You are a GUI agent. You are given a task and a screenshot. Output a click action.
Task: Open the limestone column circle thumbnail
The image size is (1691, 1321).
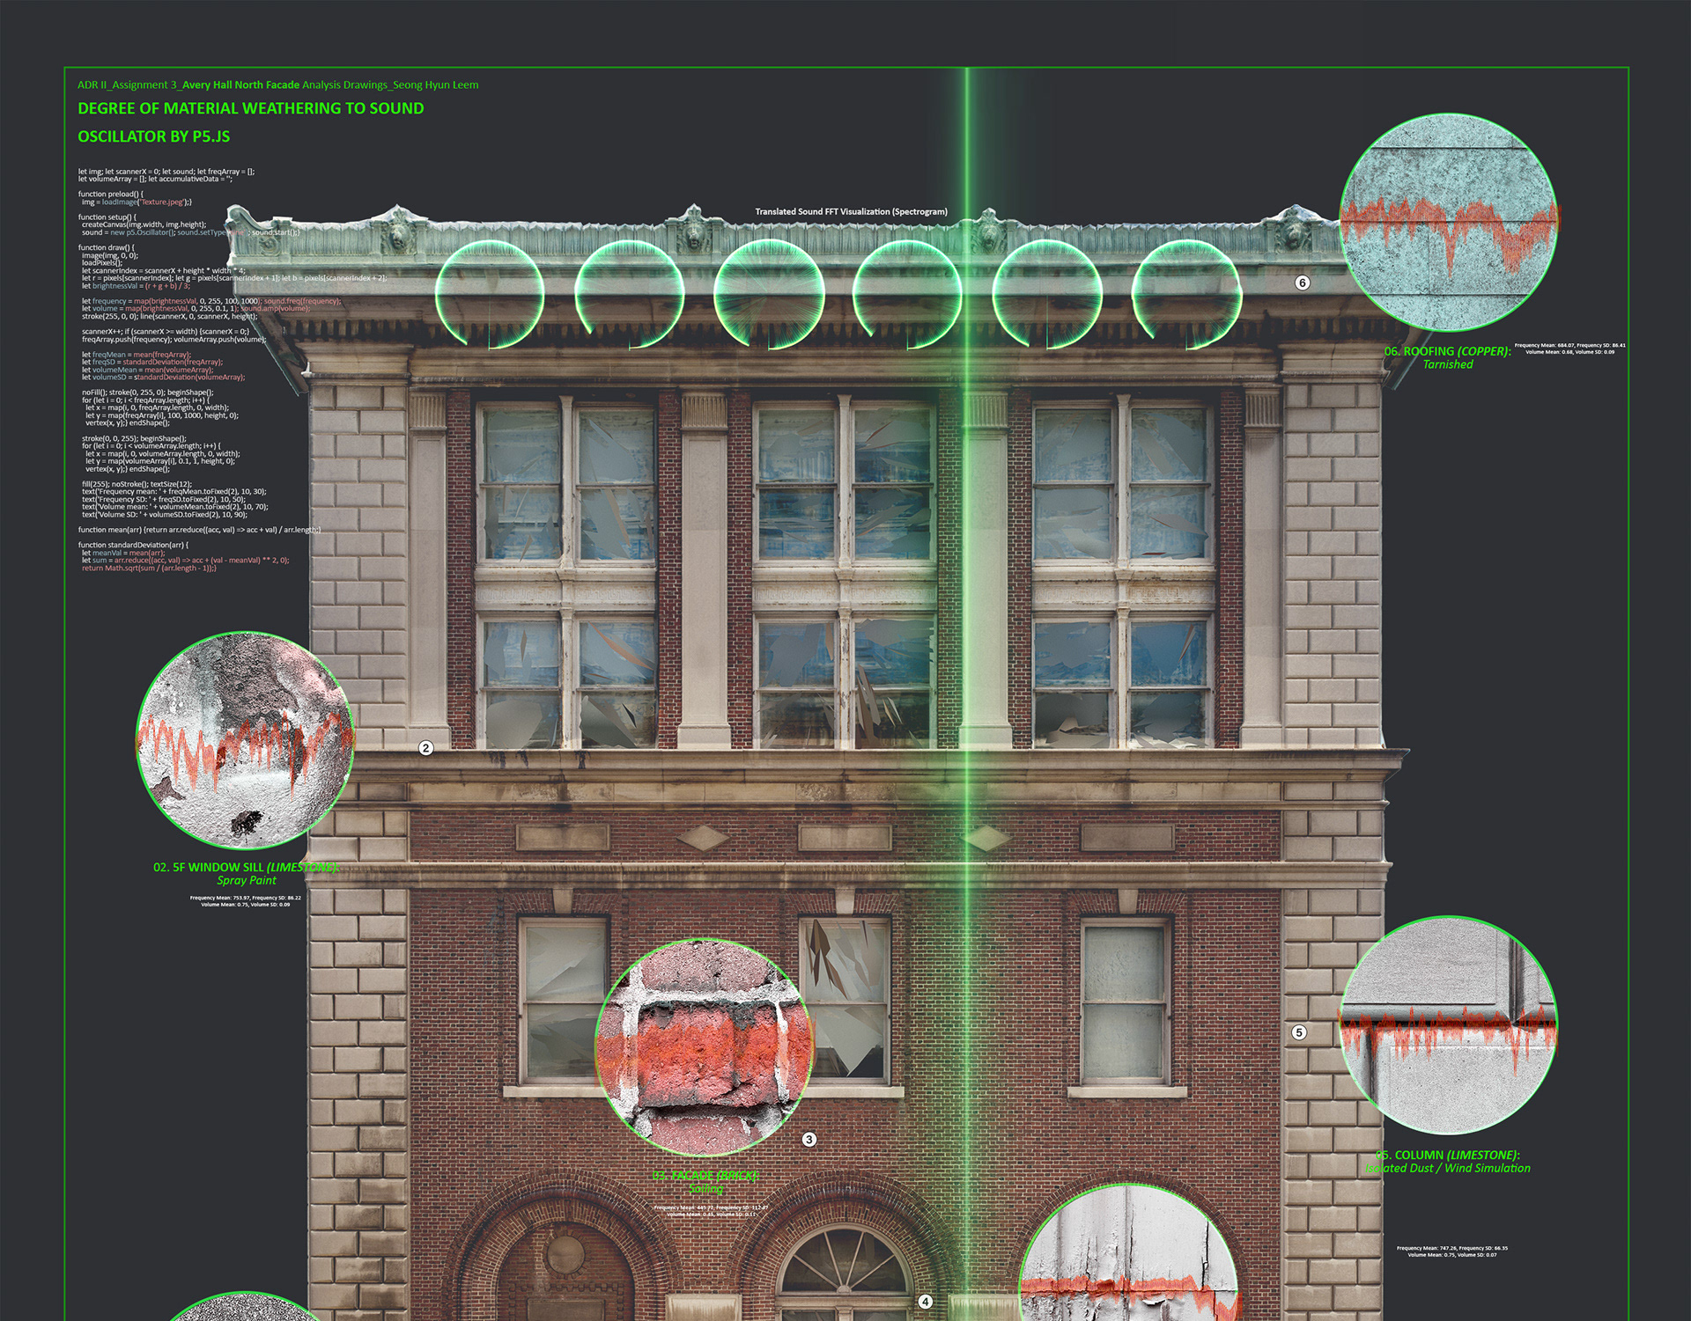[1448, 1025]
